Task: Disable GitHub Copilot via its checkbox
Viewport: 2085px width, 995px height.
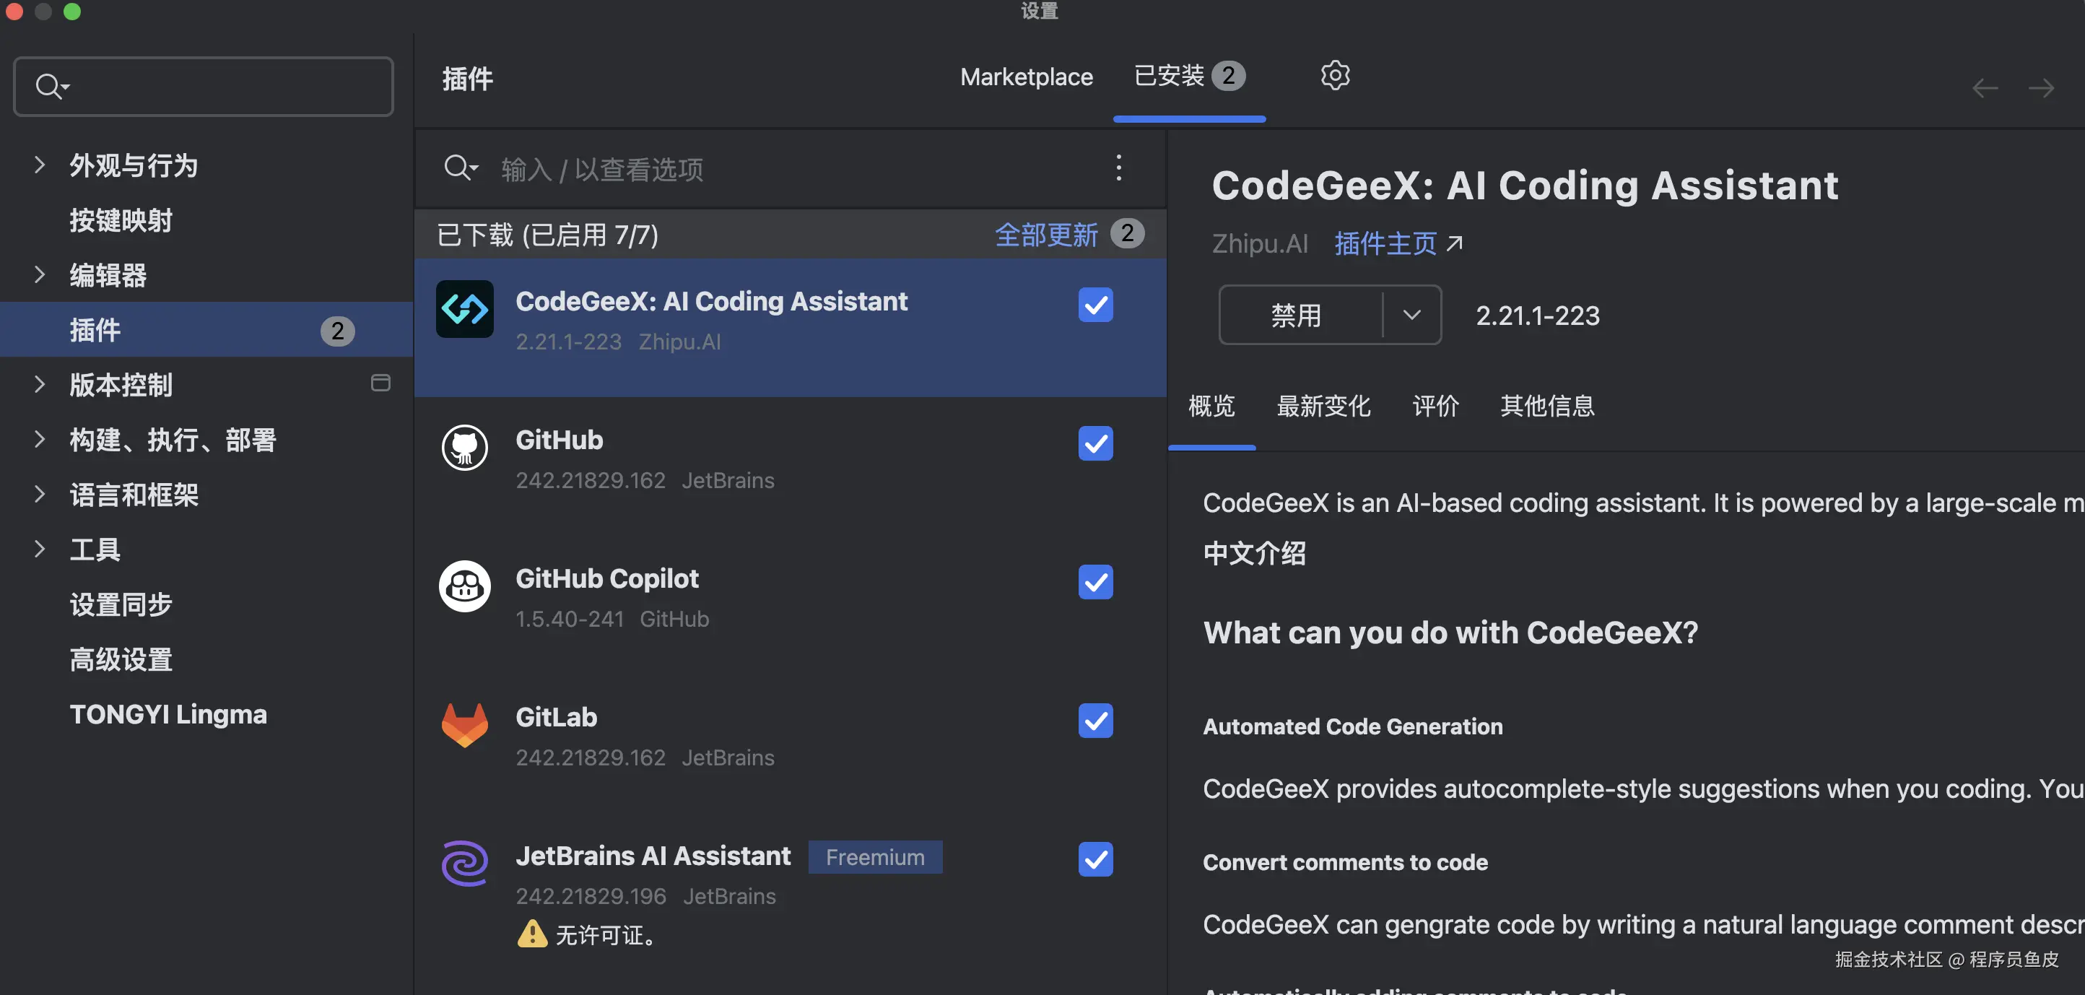Action: (1095, 582)
